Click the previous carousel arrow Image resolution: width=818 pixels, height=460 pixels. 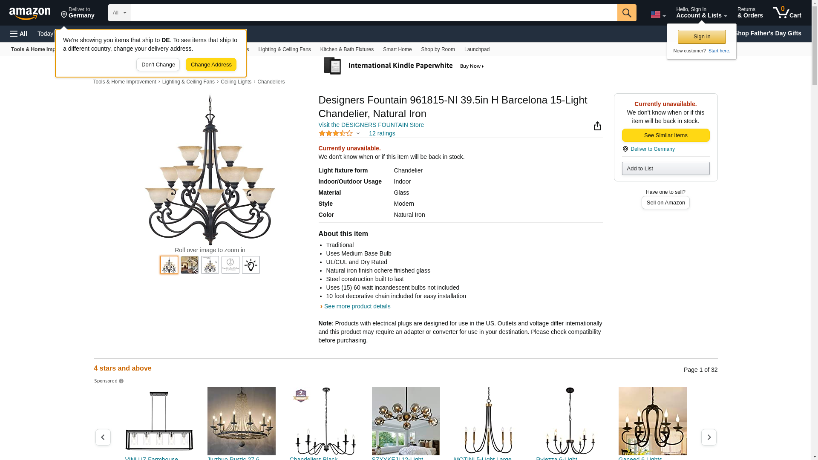coord(103,437)
